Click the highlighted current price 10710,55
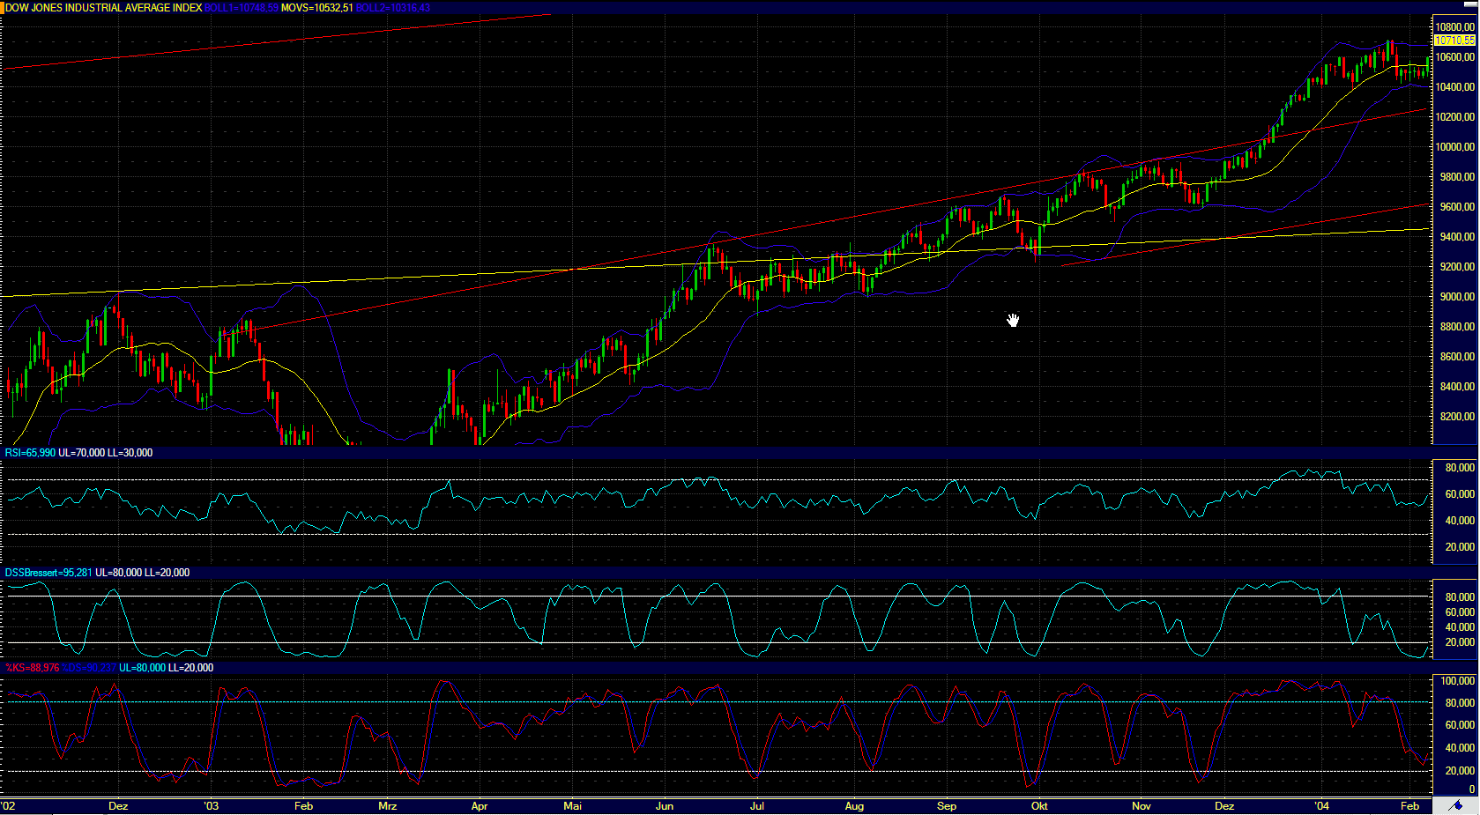The image size is (1480, 815). pos(1454,41)
